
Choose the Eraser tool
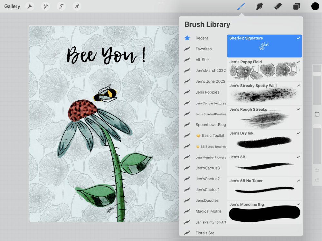click(278, 6)
